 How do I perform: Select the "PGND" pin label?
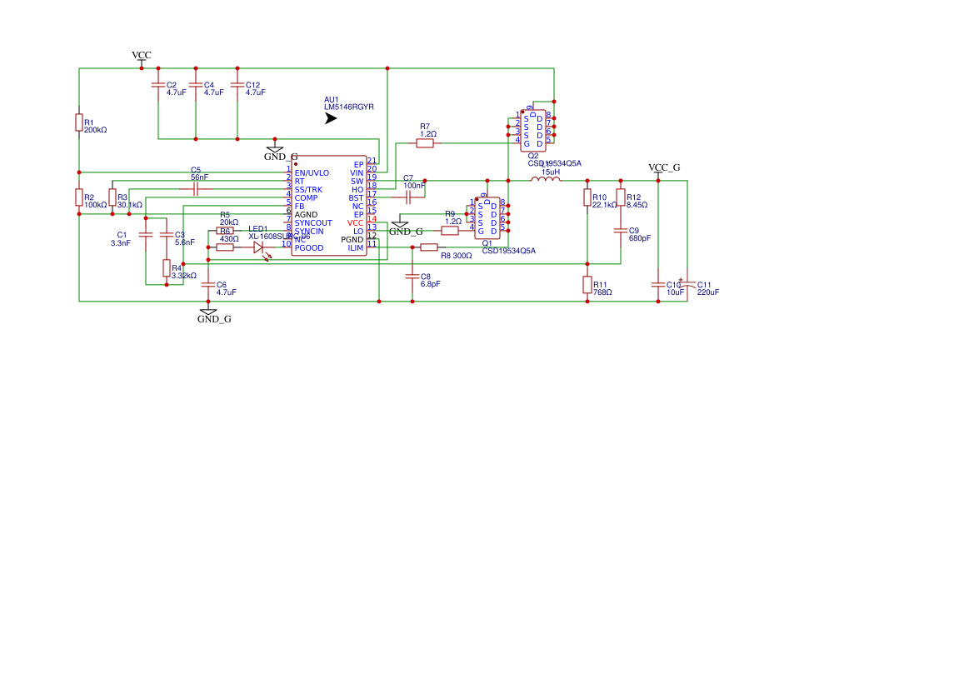point(352,239)
